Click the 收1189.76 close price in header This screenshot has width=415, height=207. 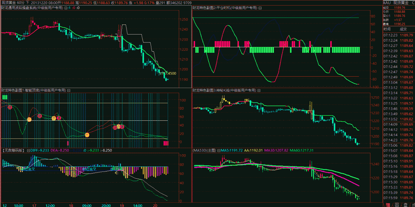pyautogui.click(x=120, y=2)
